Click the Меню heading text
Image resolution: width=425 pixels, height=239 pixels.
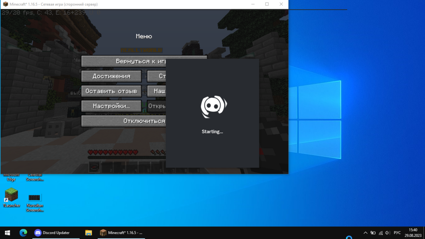(144, 36)
